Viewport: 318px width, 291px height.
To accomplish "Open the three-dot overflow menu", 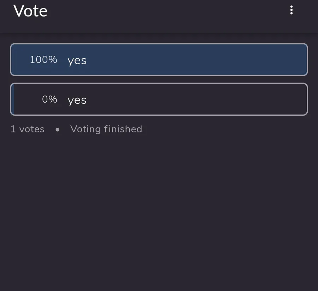I will 291,10.
